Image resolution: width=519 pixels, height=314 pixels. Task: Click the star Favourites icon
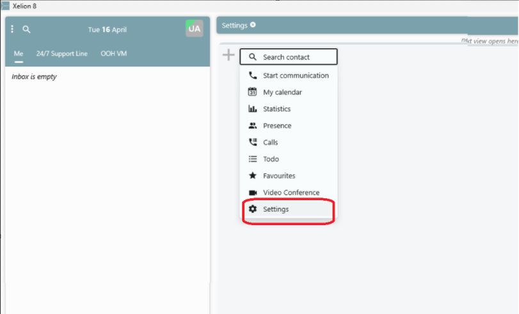[x=253, y=175]
